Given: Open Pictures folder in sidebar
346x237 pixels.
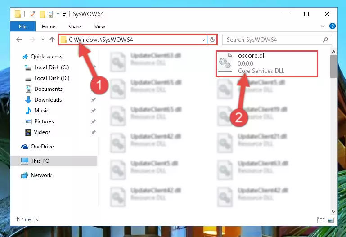Looking at the screenshot, I should 44,121.
